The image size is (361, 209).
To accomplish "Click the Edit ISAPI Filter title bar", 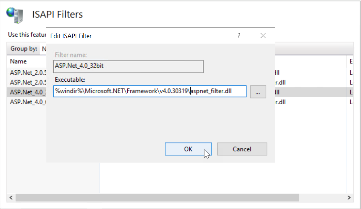I will [138, 36].
